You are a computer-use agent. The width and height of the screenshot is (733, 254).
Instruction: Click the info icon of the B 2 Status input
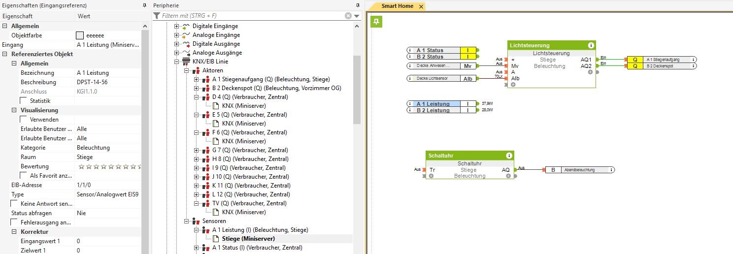[410, 57]
